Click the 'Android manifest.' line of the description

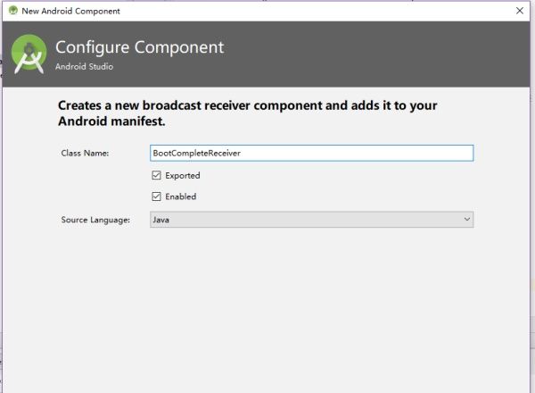point(111,121)
